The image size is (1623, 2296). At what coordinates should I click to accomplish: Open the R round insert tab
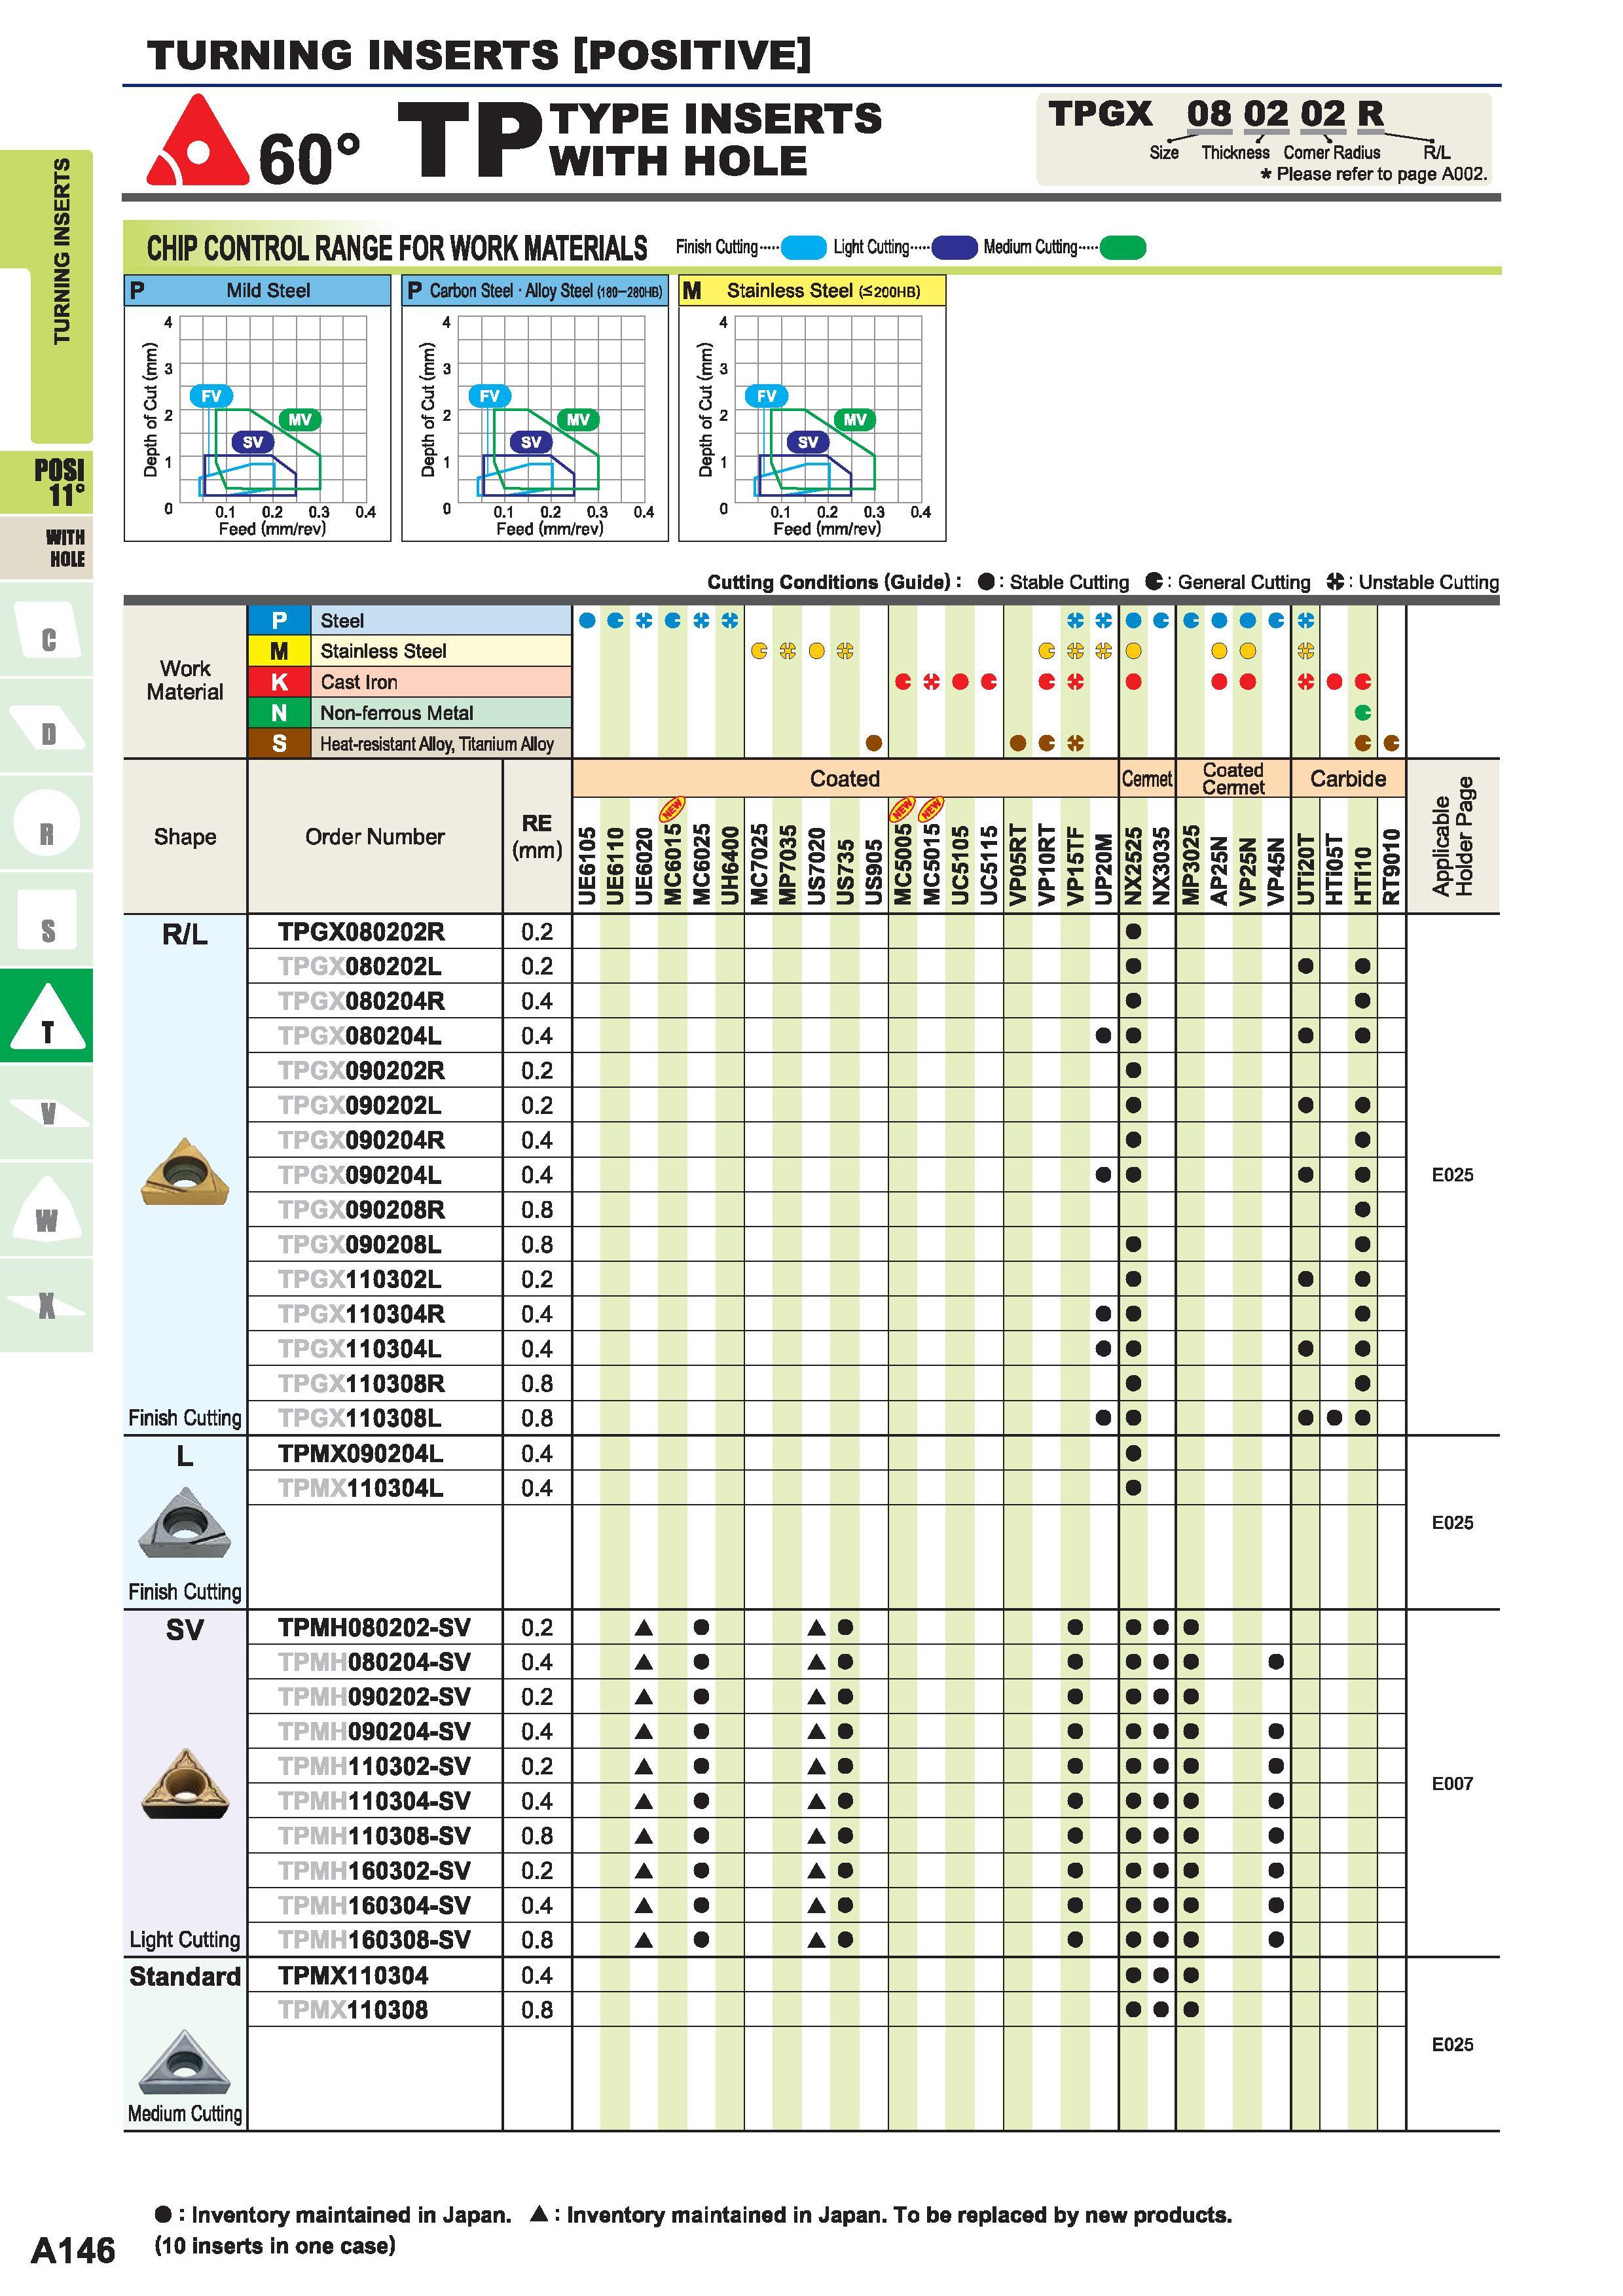(46, 823)
